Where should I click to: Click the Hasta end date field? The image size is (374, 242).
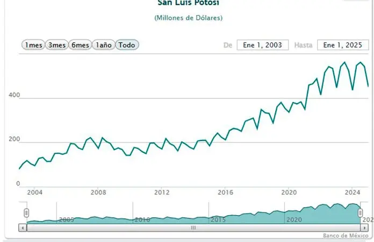(x=342, y=45)
